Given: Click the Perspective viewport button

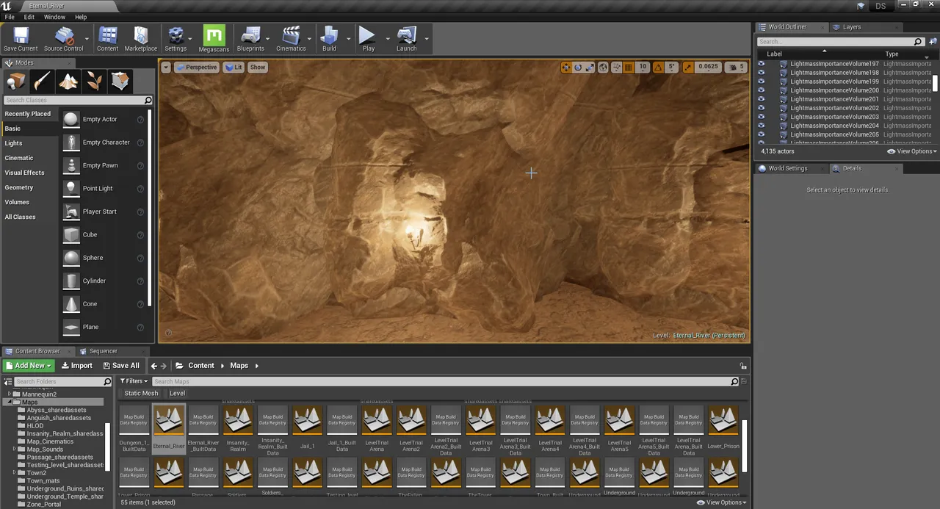Looking at the screenshot, I should [197, 67].
